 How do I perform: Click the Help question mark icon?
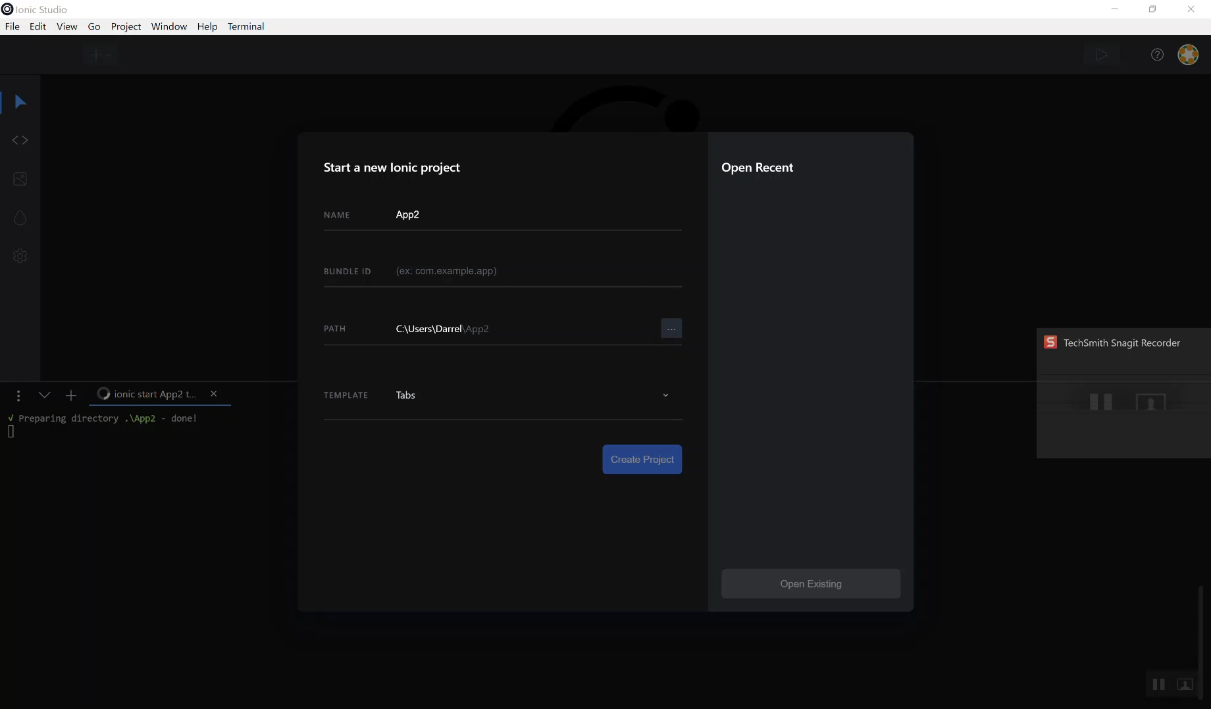click(1157, 55)
